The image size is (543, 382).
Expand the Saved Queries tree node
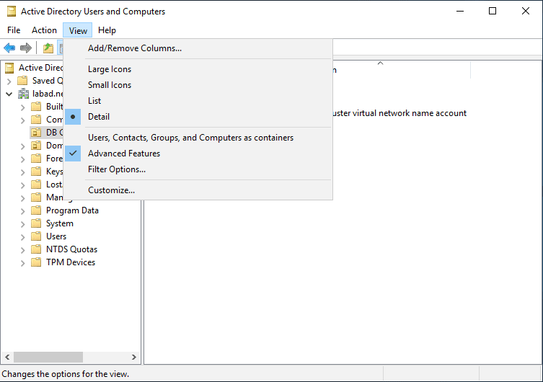tap(9, 81)
